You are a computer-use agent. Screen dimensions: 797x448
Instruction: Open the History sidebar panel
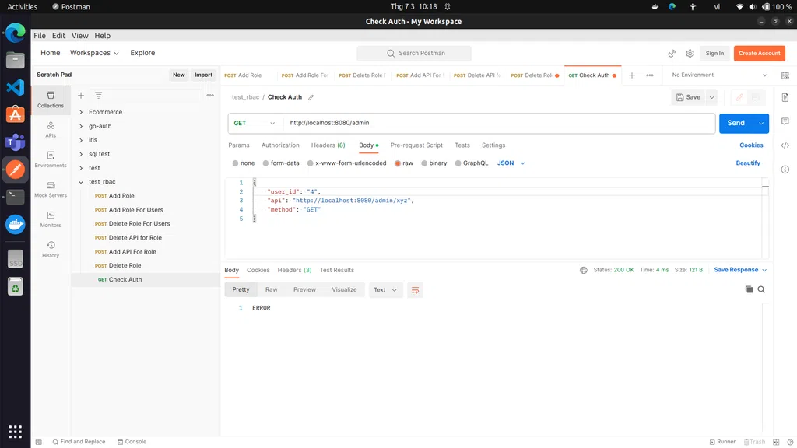(51, 249)
